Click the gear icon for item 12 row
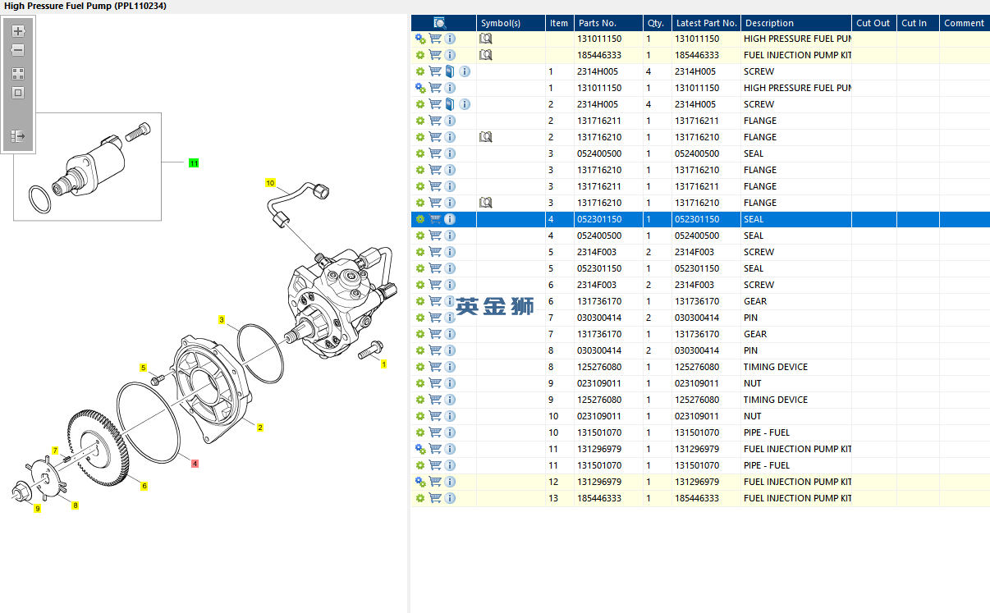The image size is (990, 613). pyautogui.click(x=420, y=482)
